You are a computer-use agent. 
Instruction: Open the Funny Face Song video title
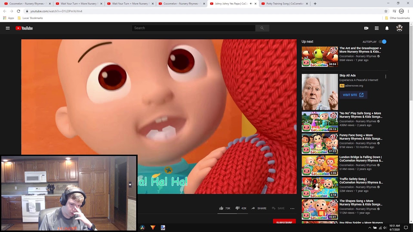pyautogui.click(x=361, y=137)
